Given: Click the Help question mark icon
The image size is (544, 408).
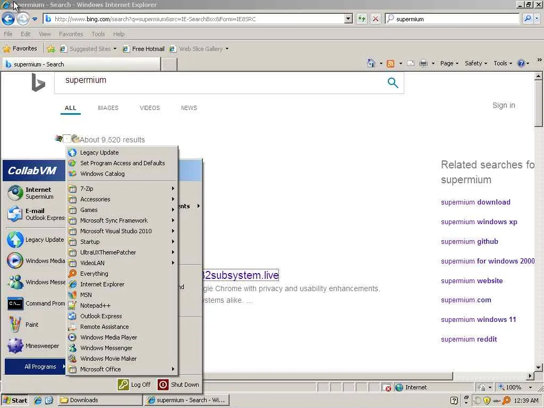Looking at the screenshot, I should click(521, 63).
